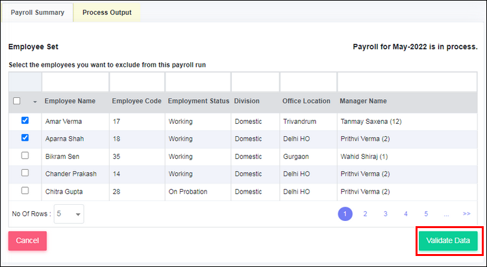Select the Bikram Sen name cell
The height and width of the screenshot is (267, 487).
[x=75, y=157]
